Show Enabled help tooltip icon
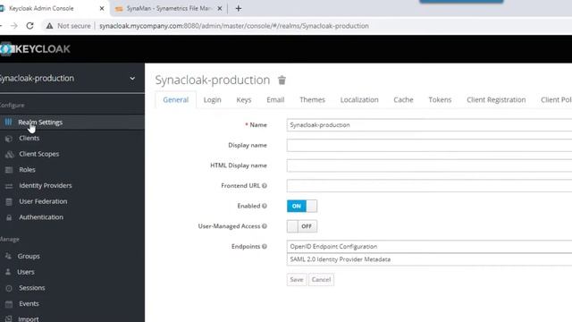The height and width of the screenshot is (322, 572). point(265,206)
